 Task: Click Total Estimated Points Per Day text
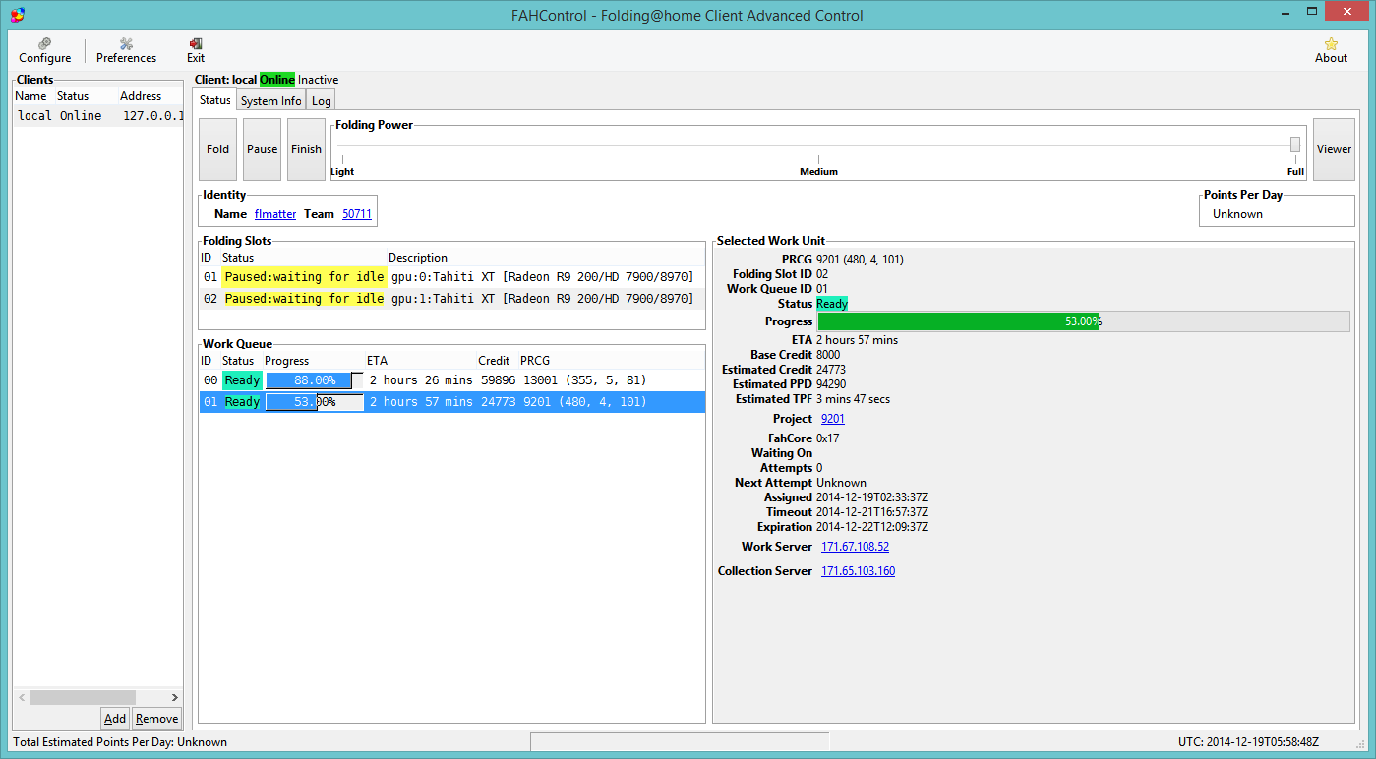coord(120,742)
